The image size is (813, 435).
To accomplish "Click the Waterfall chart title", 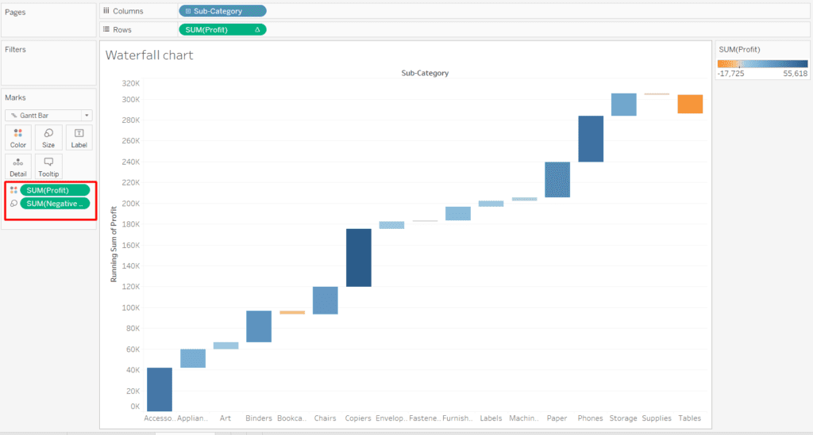I will coord(149,55).
